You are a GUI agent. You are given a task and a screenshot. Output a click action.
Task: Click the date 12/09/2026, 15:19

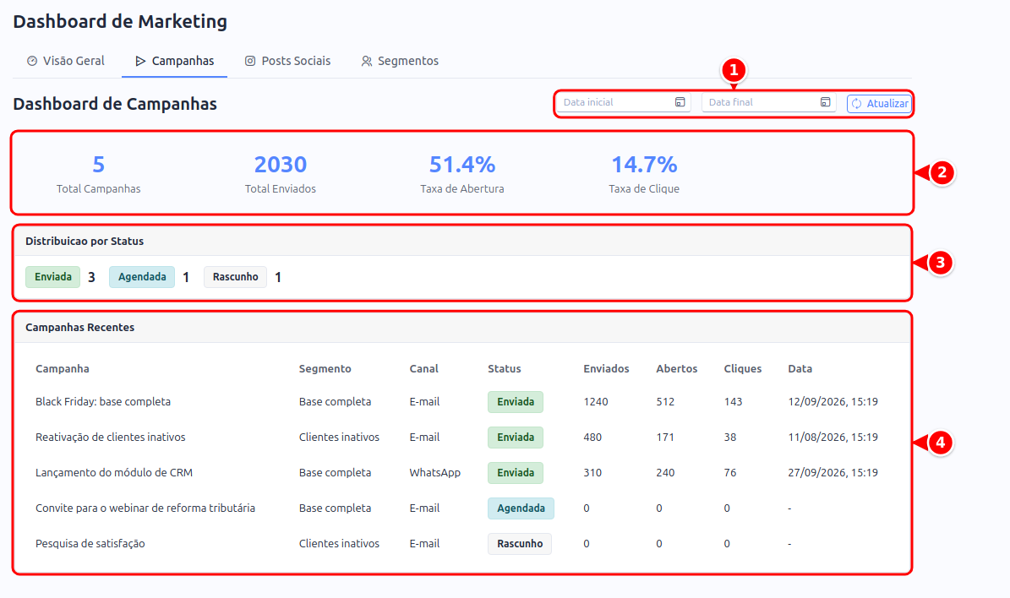833,402
